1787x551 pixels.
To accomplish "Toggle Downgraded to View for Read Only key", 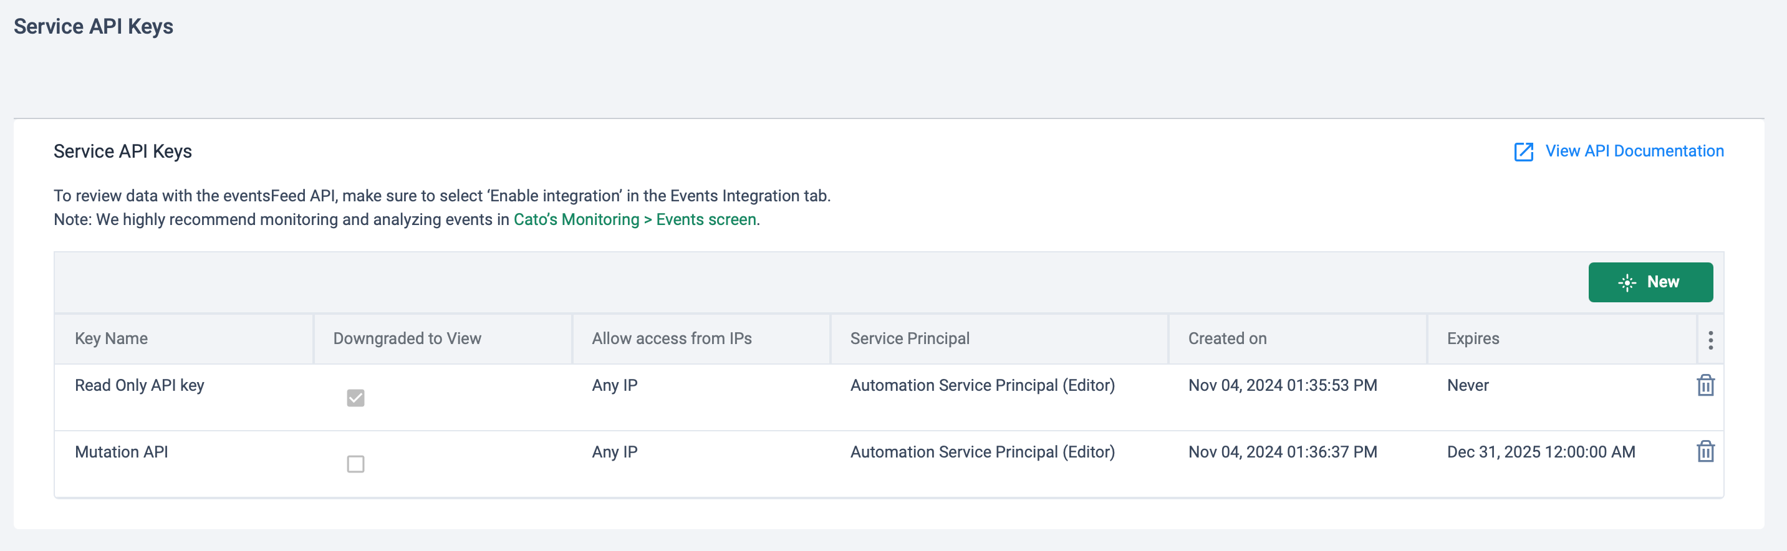I will (x=355, y=398).
